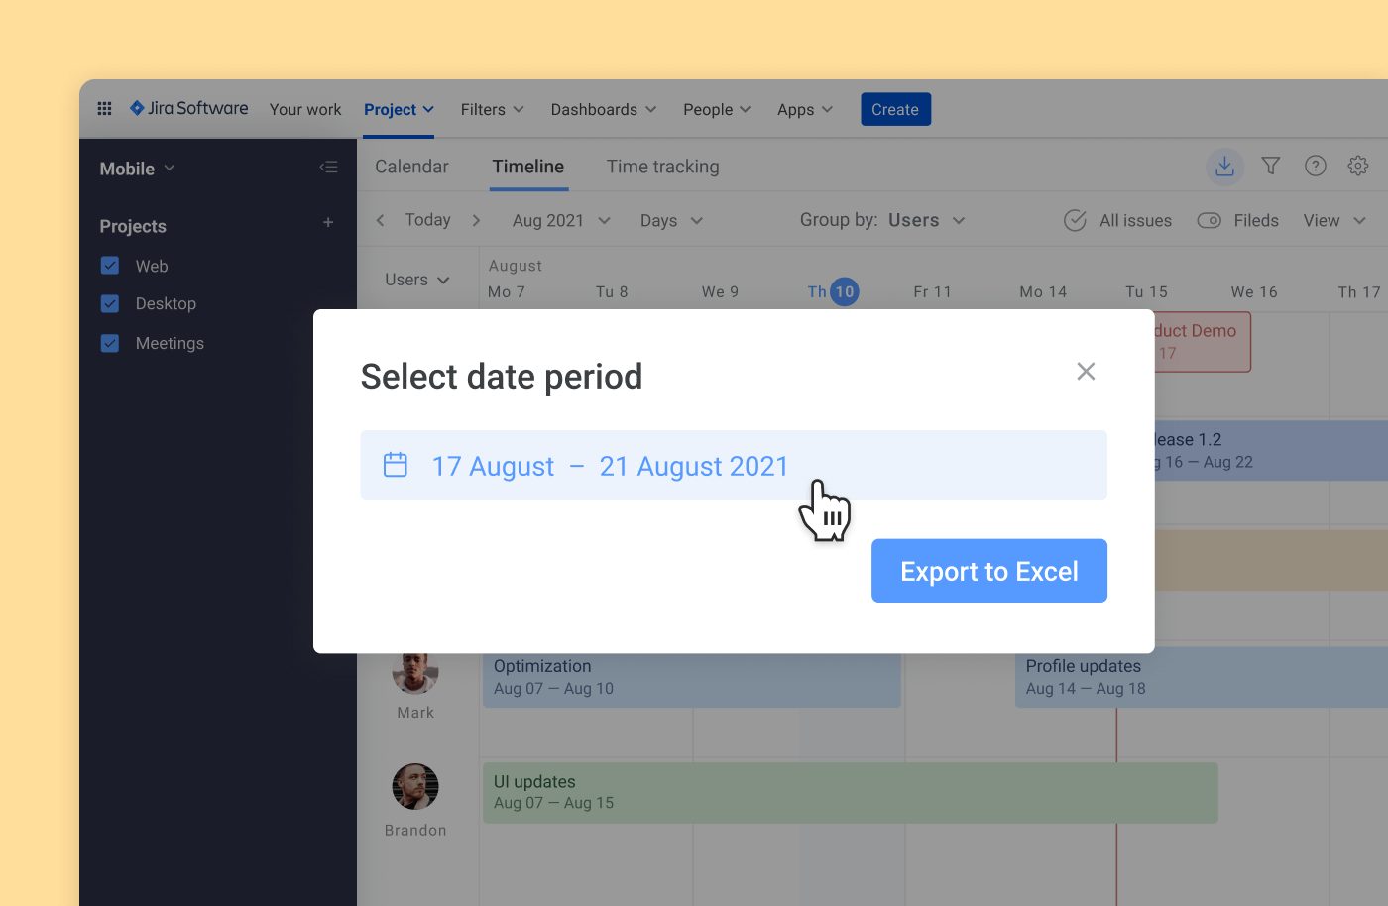Collapse the sidebar with the collapse icon
Image resolution: width=1388 pixels, height=906 pixels.
tap(328, 167)
